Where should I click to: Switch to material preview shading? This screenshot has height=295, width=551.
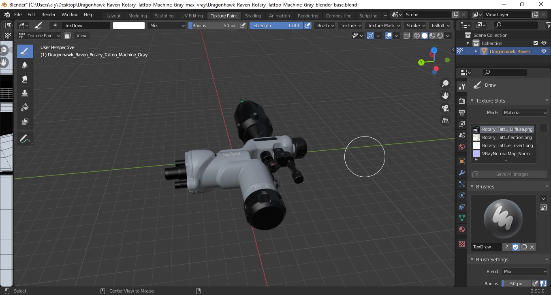[432, 36]
